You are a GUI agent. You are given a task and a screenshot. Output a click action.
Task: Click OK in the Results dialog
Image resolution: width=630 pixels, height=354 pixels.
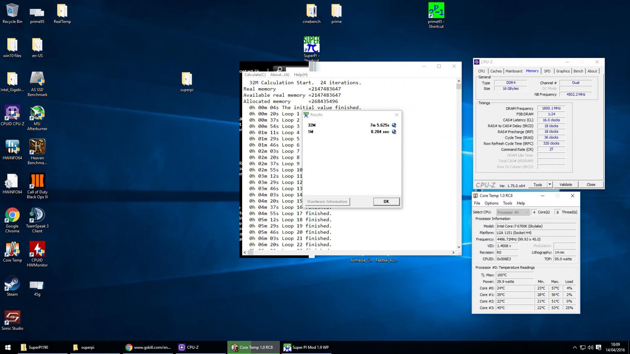click(386, 201)
